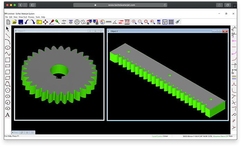Viewport: 241px width, 146px height.
Task: Click the Zoom Out magnifier icon
Action: [140, 22]
